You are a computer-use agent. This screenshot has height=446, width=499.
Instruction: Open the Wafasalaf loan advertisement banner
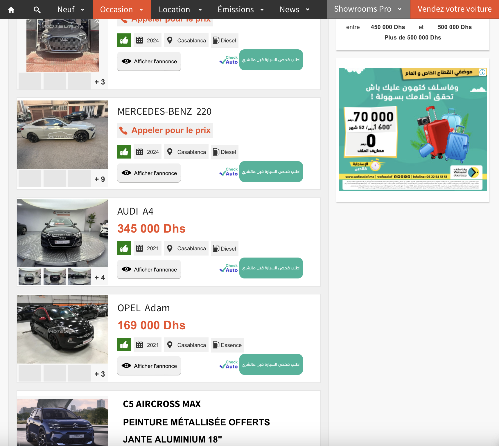coord(412,130)
